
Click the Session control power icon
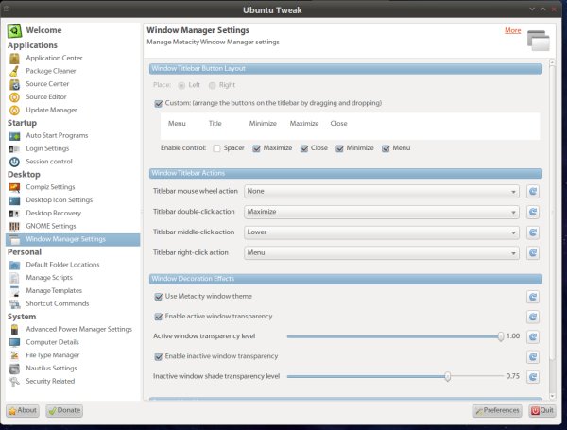point(14,162)
